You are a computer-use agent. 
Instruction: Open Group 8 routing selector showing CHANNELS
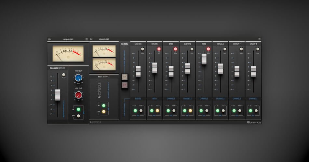(x=253, y=98)
